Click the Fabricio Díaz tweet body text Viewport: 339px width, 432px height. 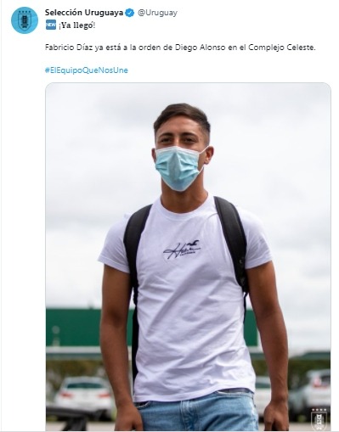pos(180,48)
